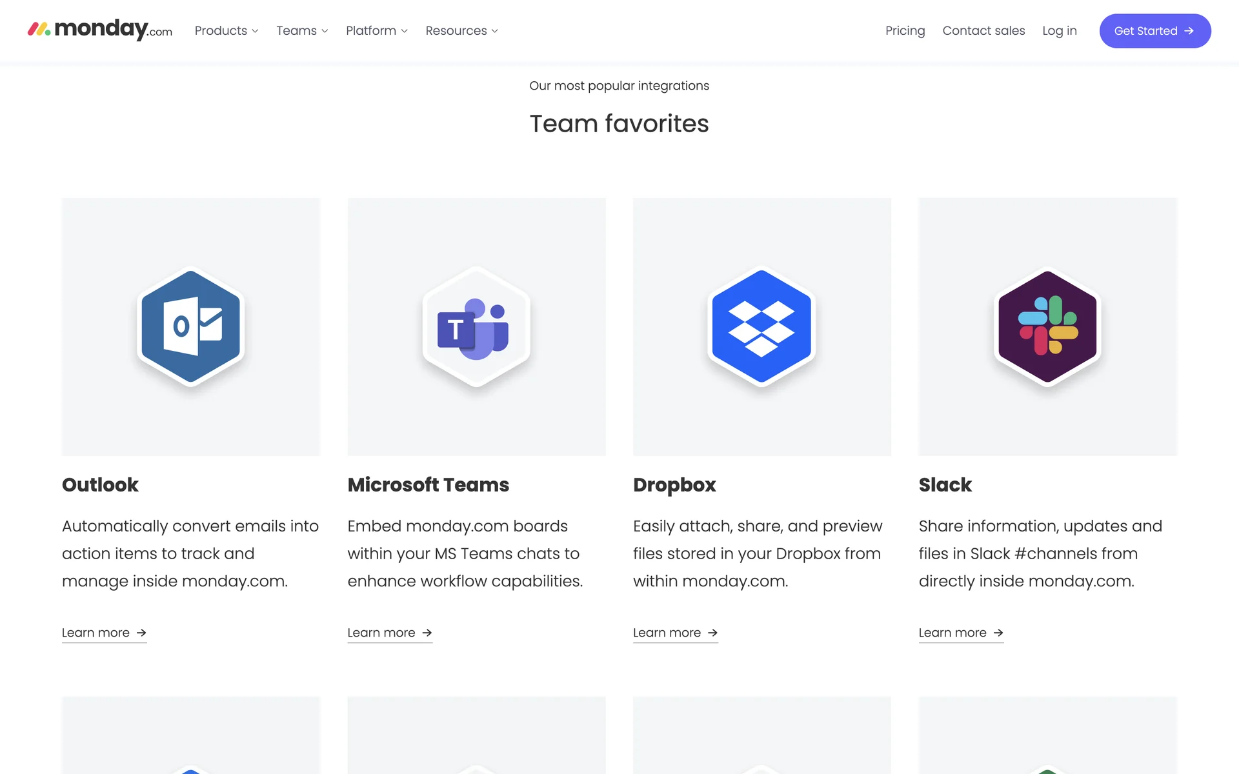
Task: Expand the Platform dropdown menu
Action: click(377, 31)
